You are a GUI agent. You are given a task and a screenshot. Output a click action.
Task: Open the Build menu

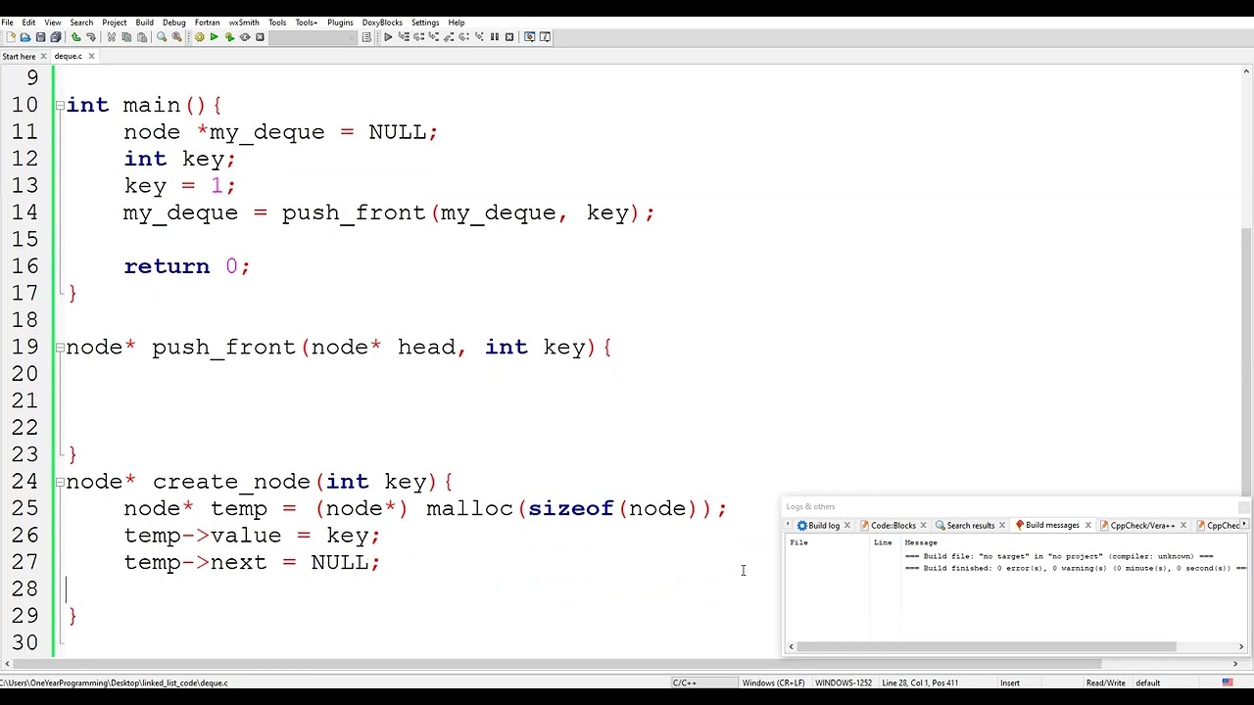pos(145,22)
